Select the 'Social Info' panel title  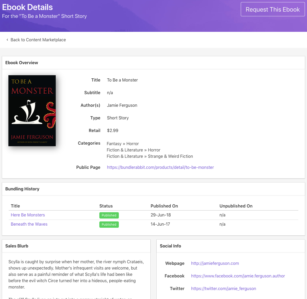coord(170,246)
